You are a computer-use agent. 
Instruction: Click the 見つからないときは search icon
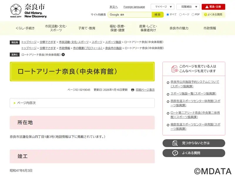pyautogui.click(x=175, y=143)
